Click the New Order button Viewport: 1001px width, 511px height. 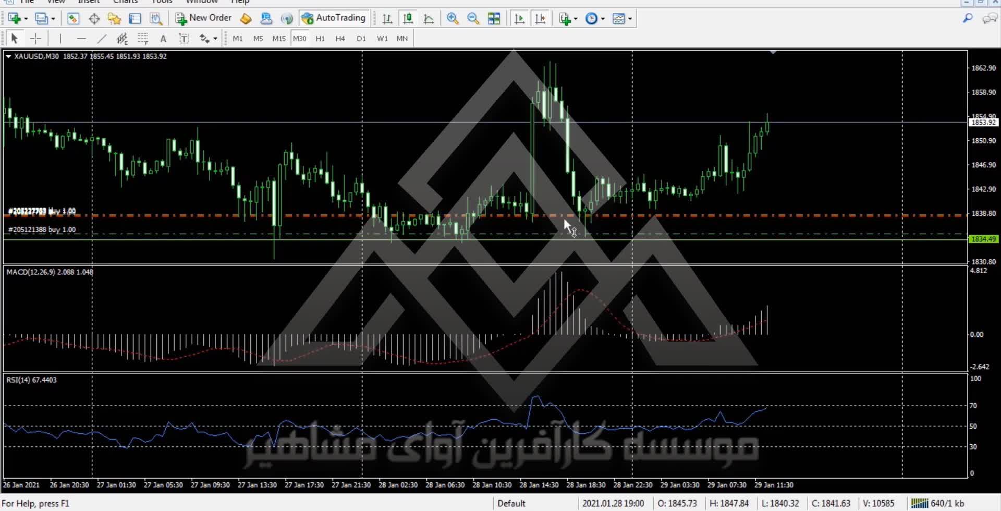[x=204, y=18]
